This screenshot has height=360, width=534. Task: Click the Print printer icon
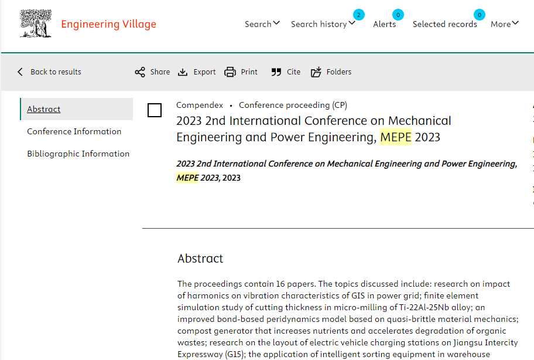click(x=230, y=72)
